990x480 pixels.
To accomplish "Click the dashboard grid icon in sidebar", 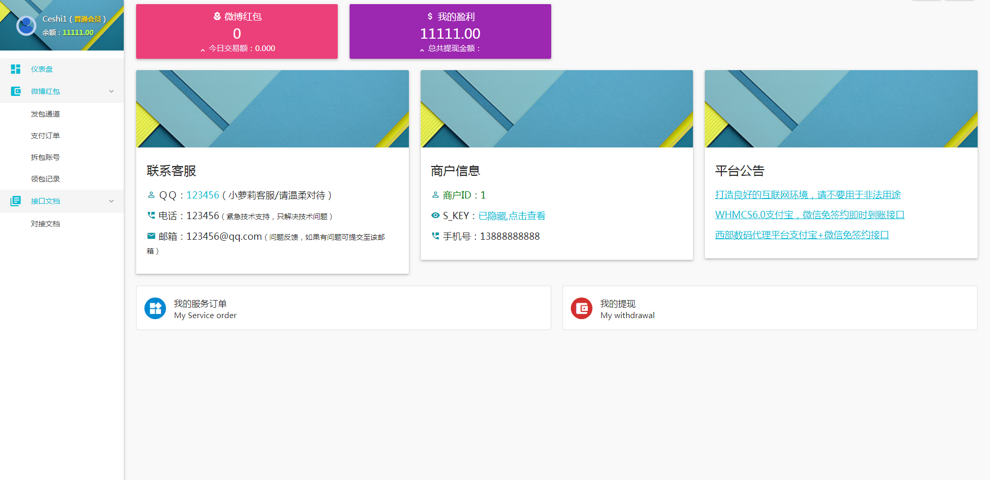I will click(x=15, y=69).
